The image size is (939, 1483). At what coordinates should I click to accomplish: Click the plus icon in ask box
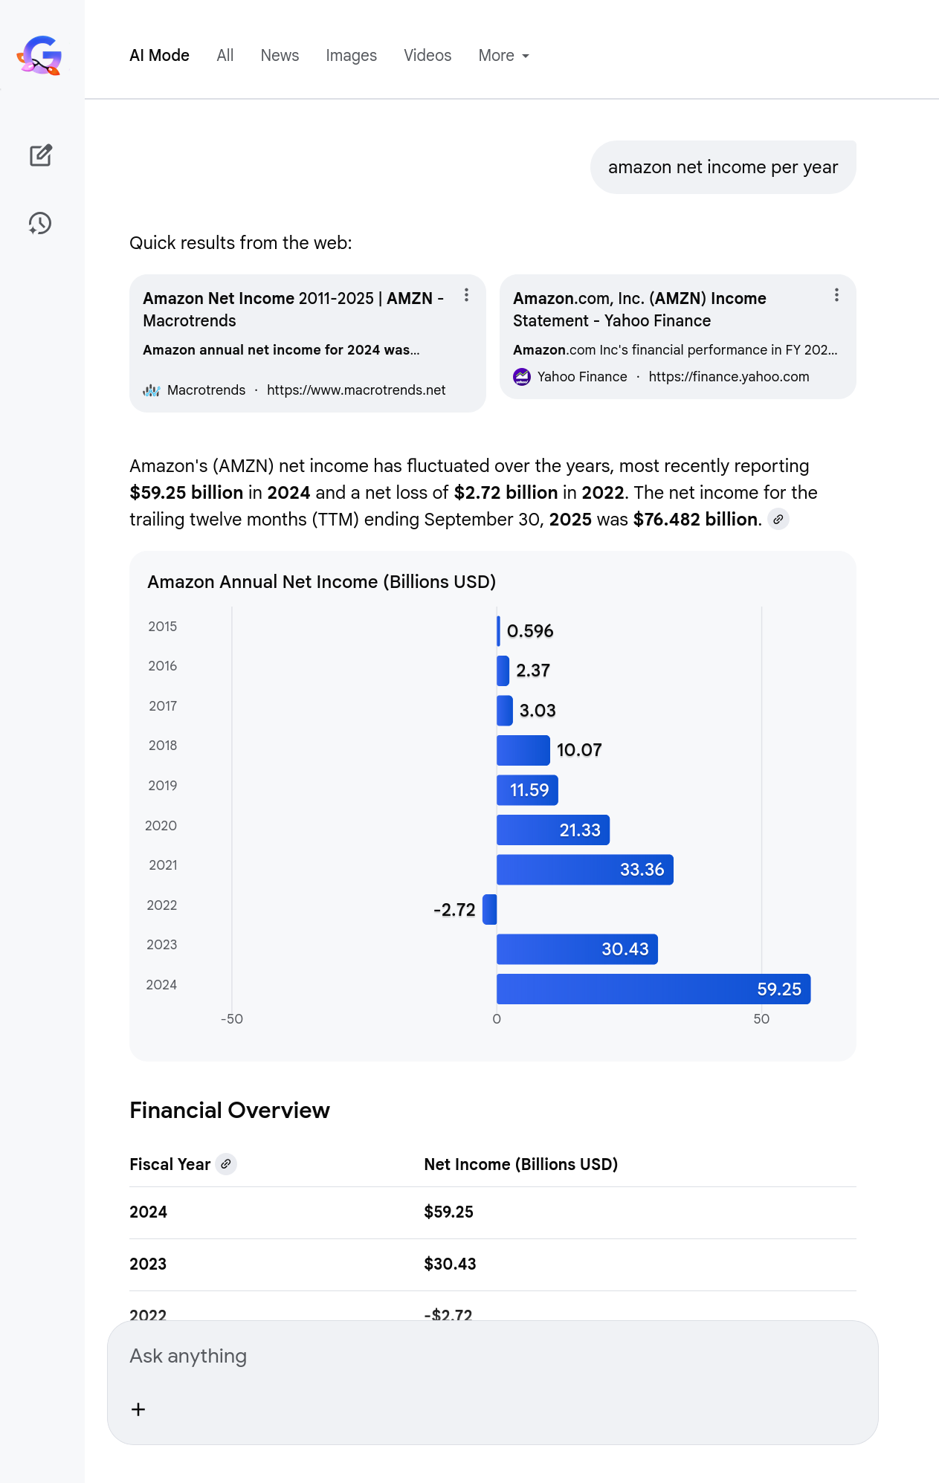tap(138, 1409)
